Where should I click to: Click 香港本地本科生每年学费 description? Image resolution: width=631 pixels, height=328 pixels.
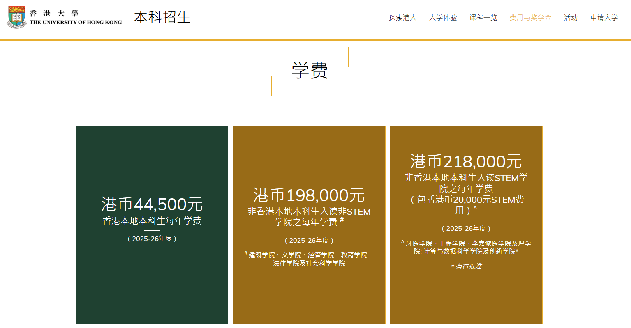click(x=152, y=221)
